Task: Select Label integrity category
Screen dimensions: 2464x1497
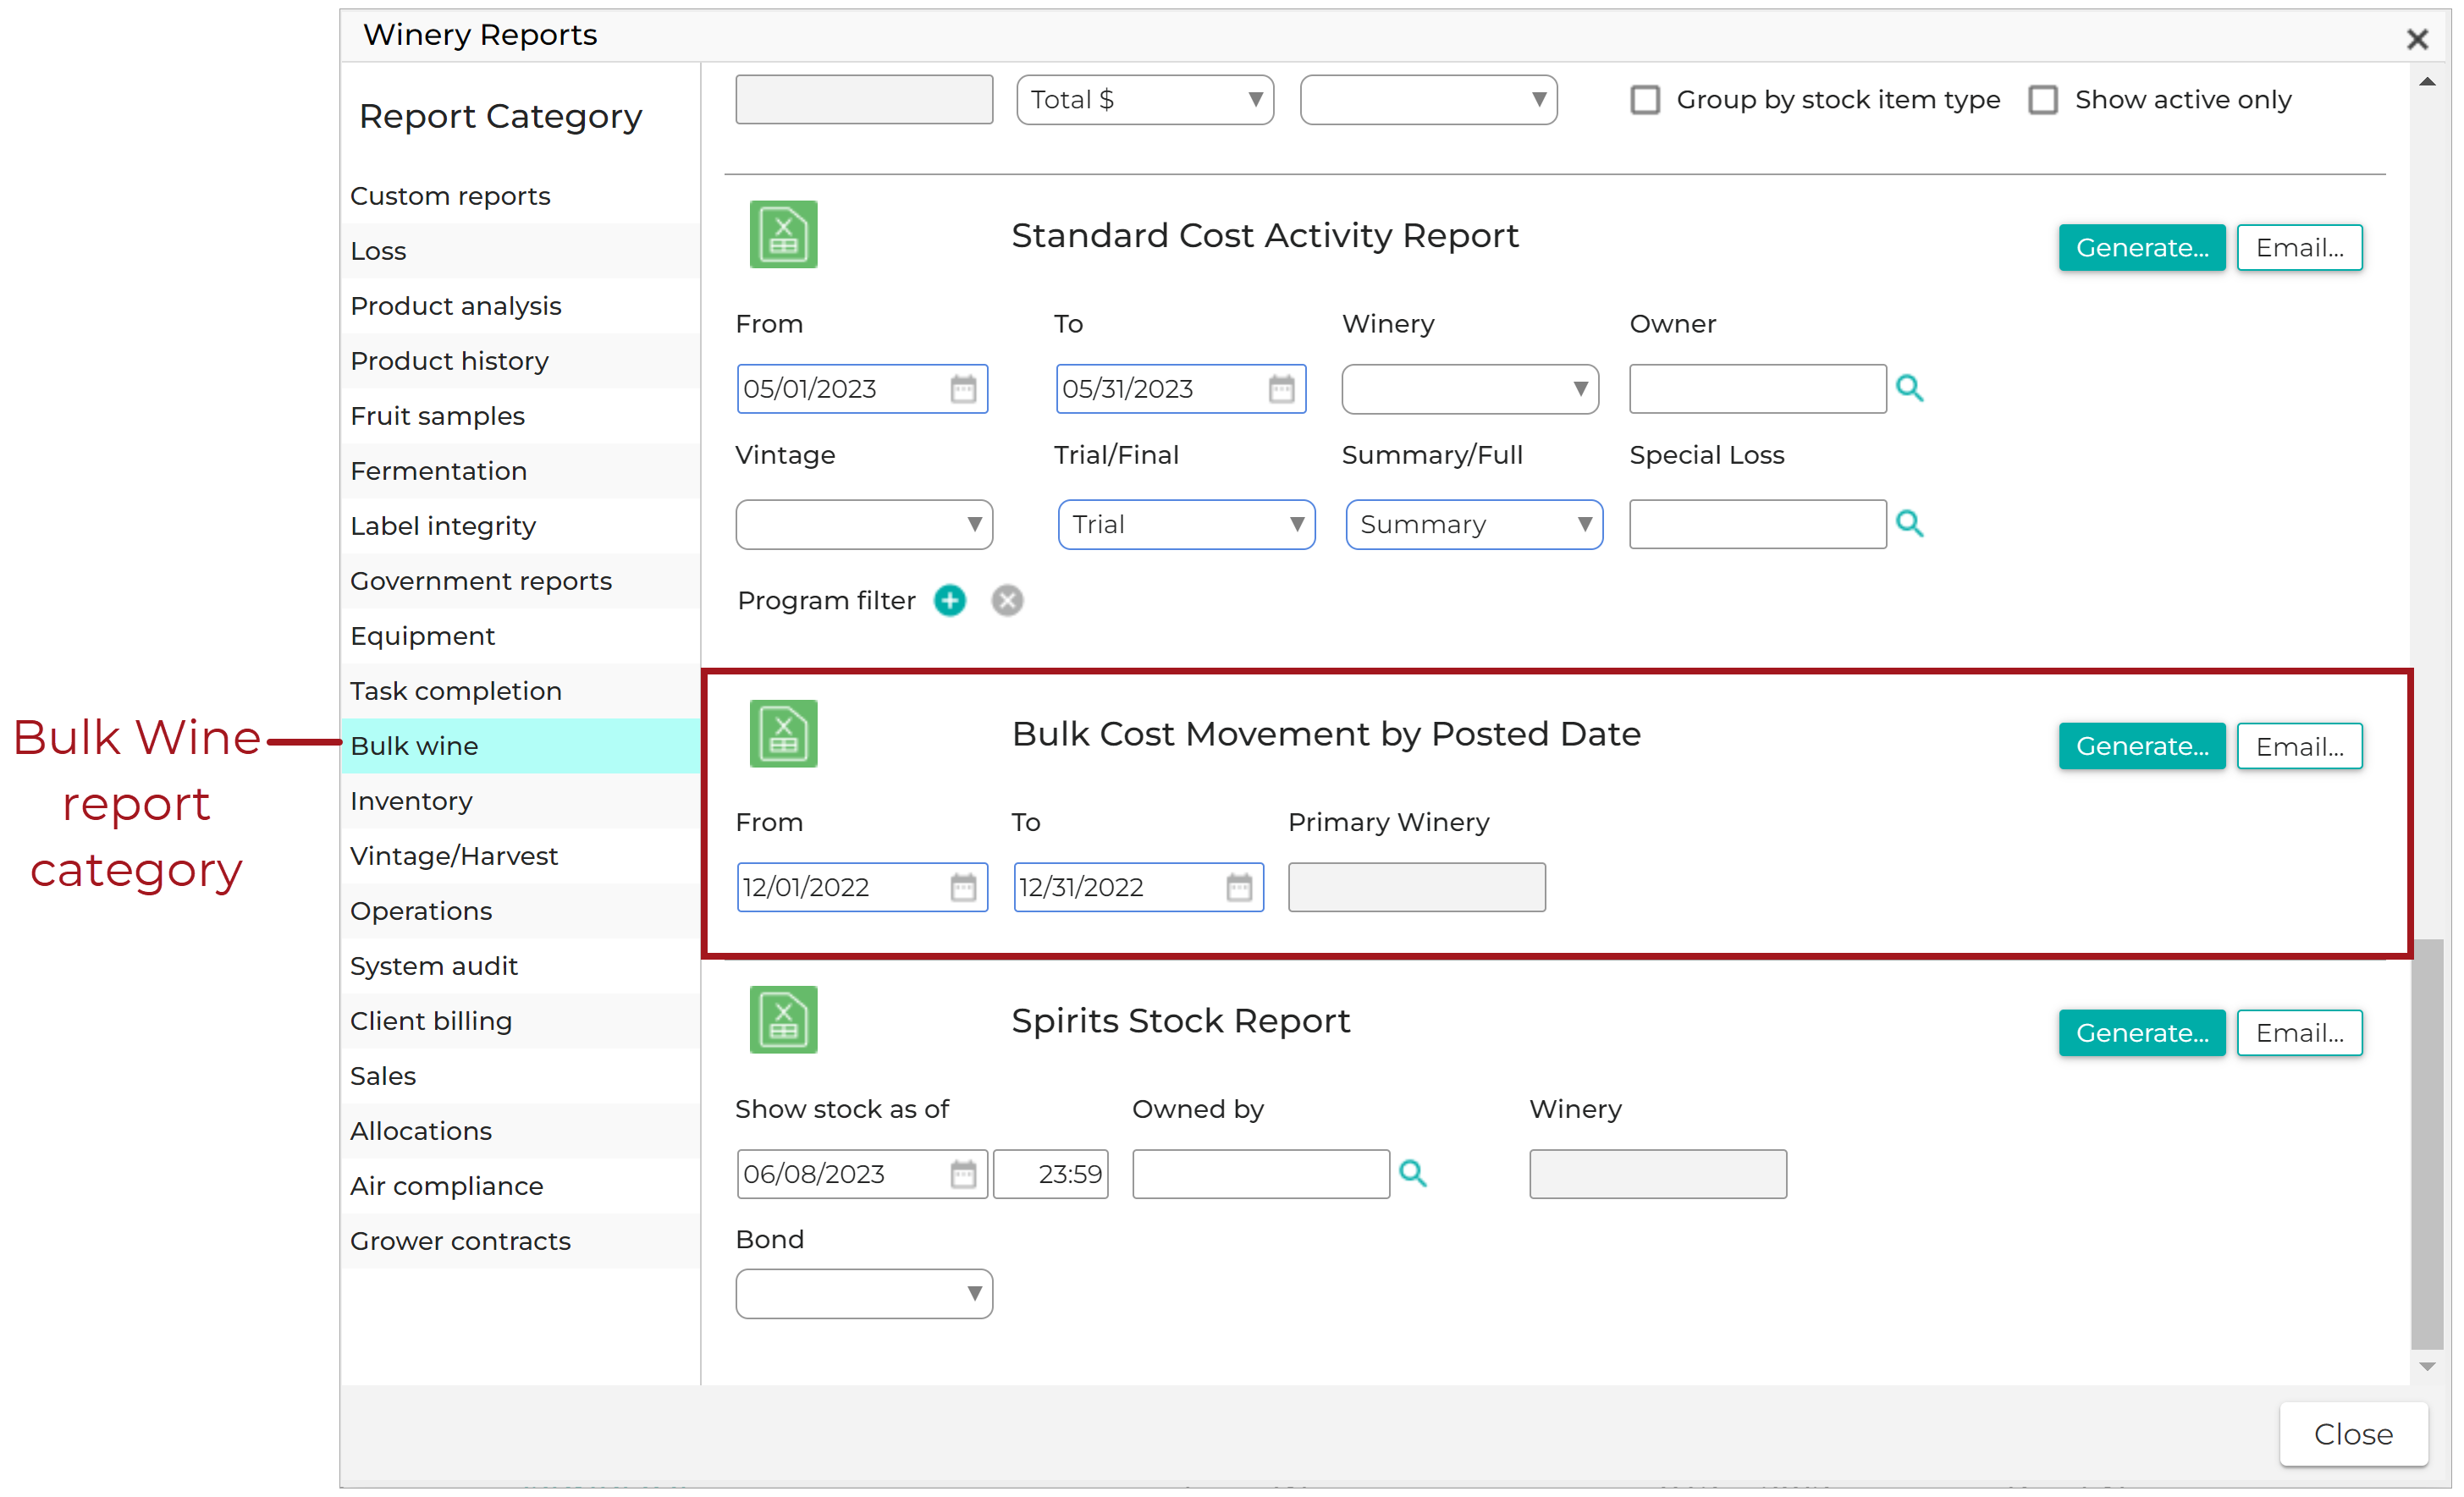Action: [x=520, y=526]
